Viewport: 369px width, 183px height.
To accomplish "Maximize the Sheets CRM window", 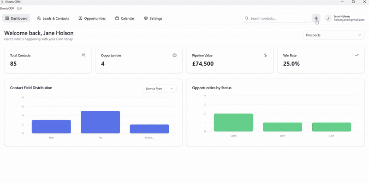I will click(353, 2).
